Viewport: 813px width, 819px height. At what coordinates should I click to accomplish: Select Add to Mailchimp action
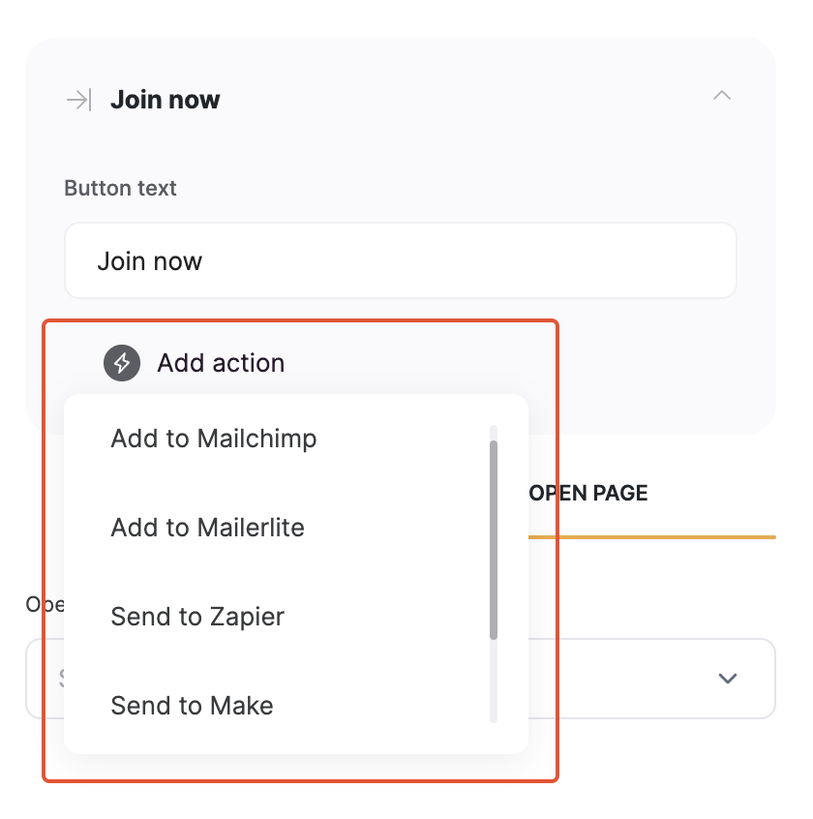[x=213, y=439]
